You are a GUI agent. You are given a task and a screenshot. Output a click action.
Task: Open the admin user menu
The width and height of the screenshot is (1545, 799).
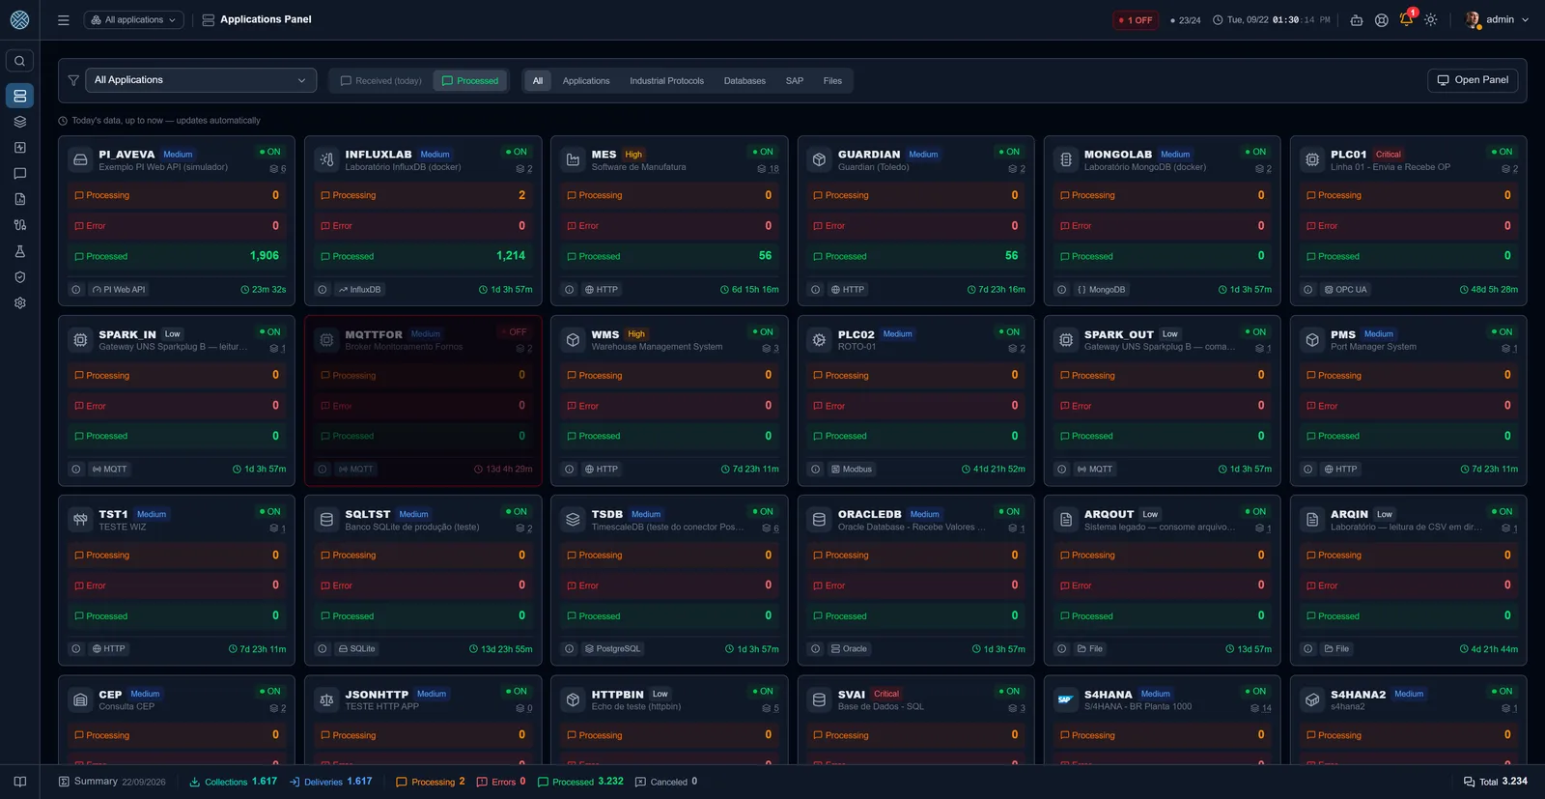point(1498,19)
